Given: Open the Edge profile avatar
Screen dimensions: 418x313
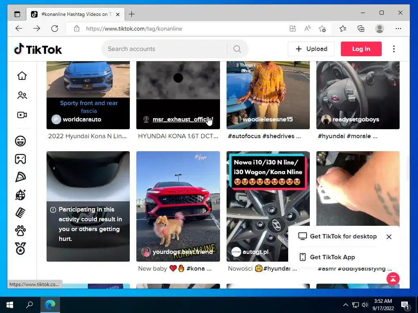Looking at the screenshot, I should pos(379,29).
